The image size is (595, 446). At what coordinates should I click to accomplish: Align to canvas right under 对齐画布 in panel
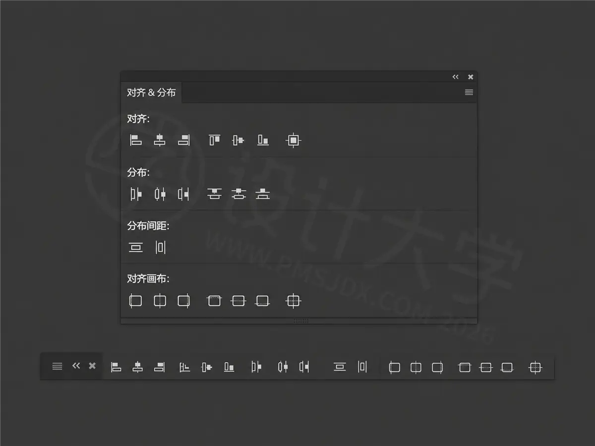(x=184, y=301)
